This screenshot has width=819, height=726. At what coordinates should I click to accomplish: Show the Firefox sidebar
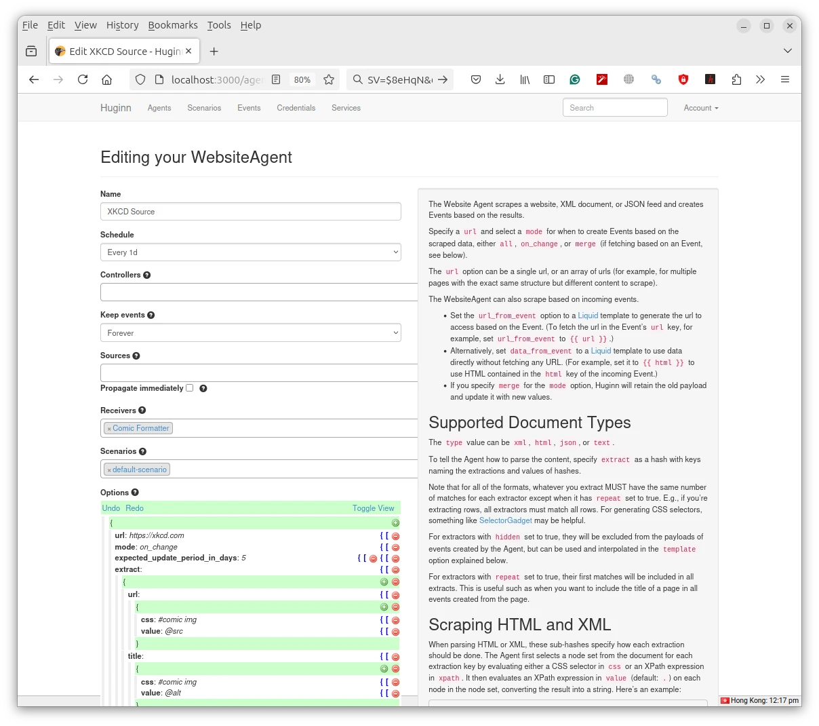coord(549,79)
